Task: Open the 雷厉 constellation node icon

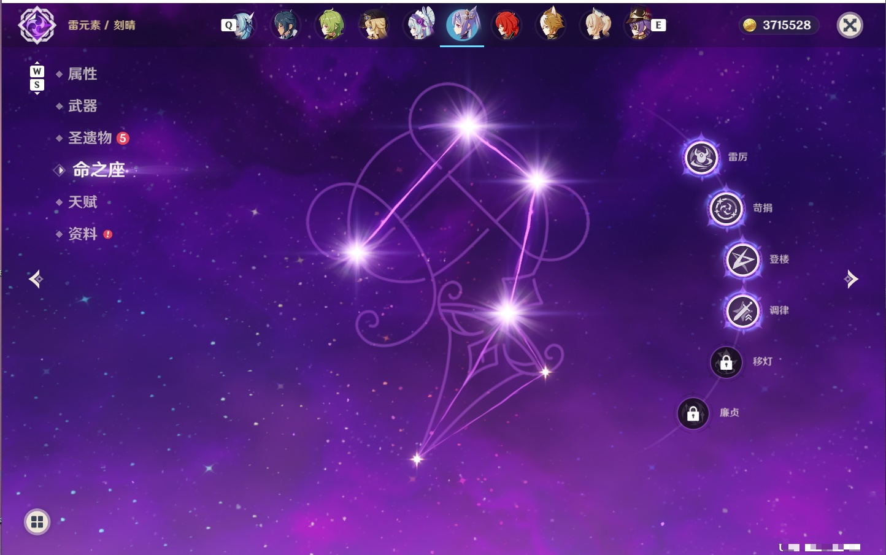Action: point(701,157)
